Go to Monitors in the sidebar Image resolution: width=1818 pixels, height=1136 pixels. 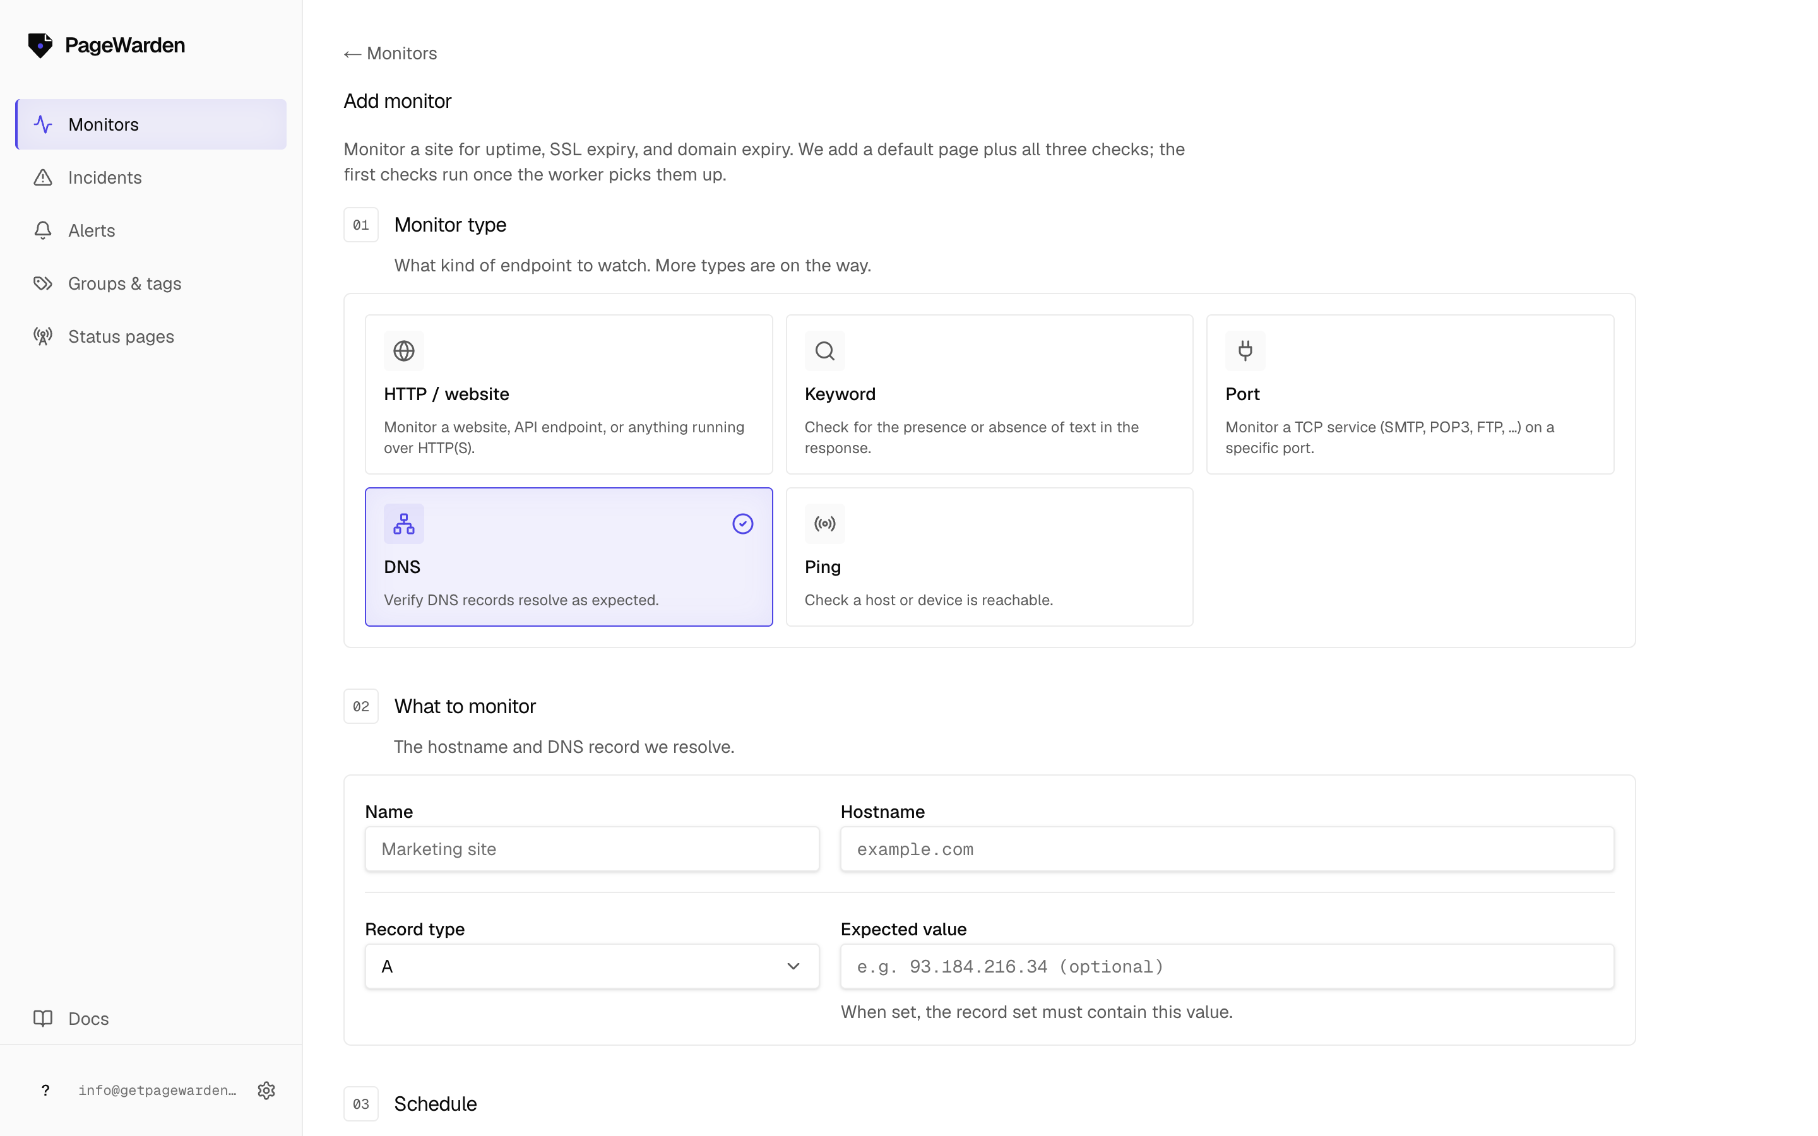[151, 124]
